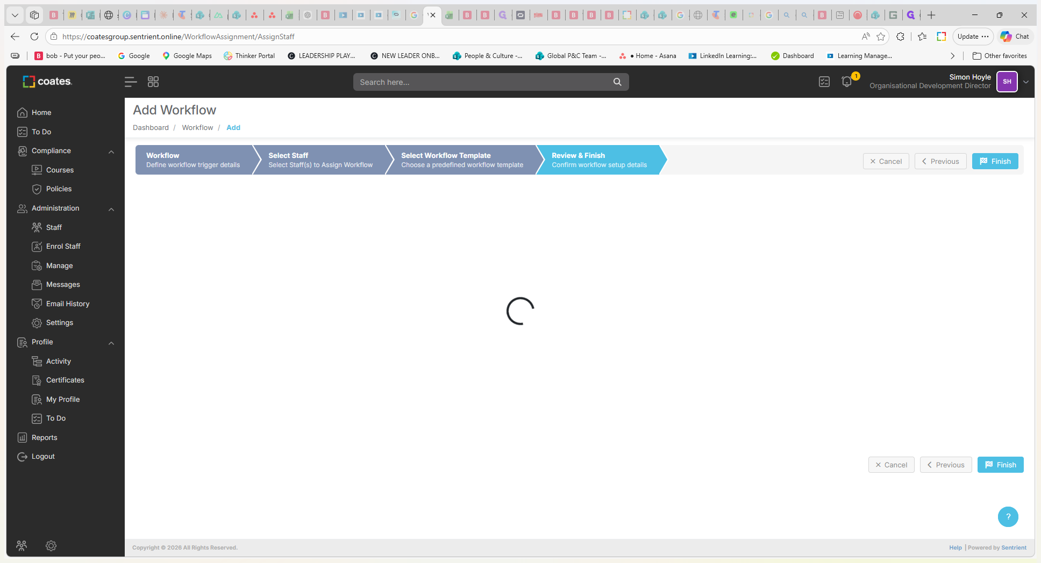Open the Workflow breadcrumb link
The image size is (1041, 563).
[197, 127]
